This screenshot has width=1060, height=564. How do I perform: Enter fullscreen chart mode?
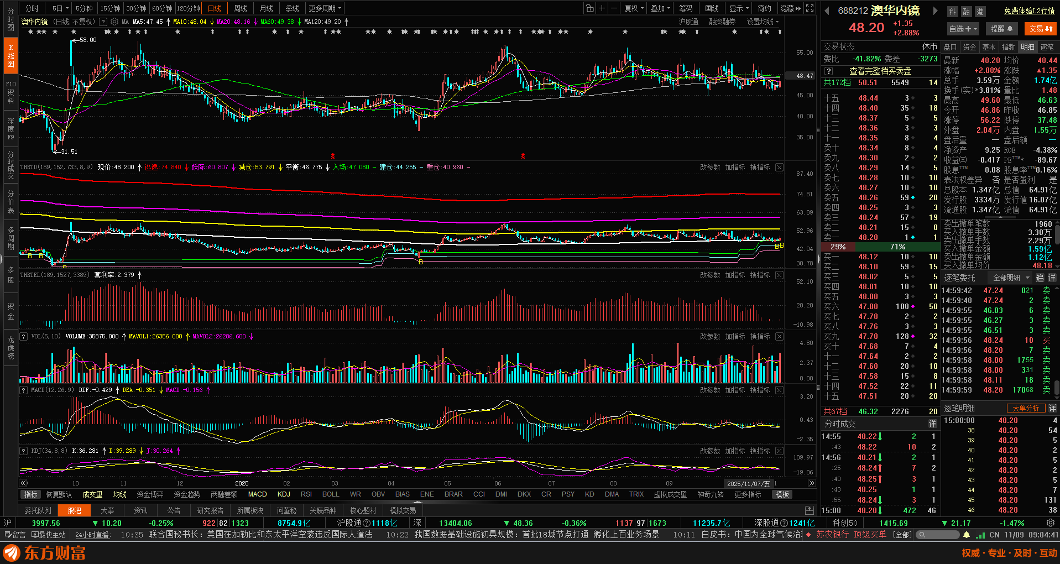(x=810, y=8)
